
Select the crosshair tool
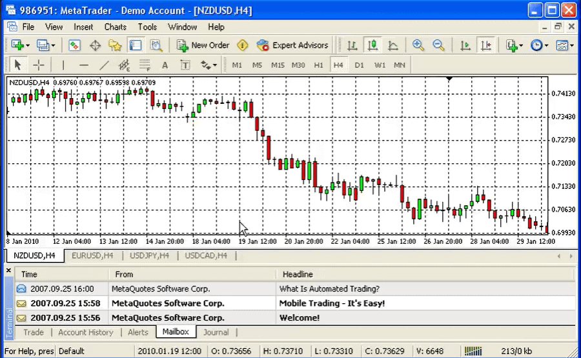click(x=39, y=65)
